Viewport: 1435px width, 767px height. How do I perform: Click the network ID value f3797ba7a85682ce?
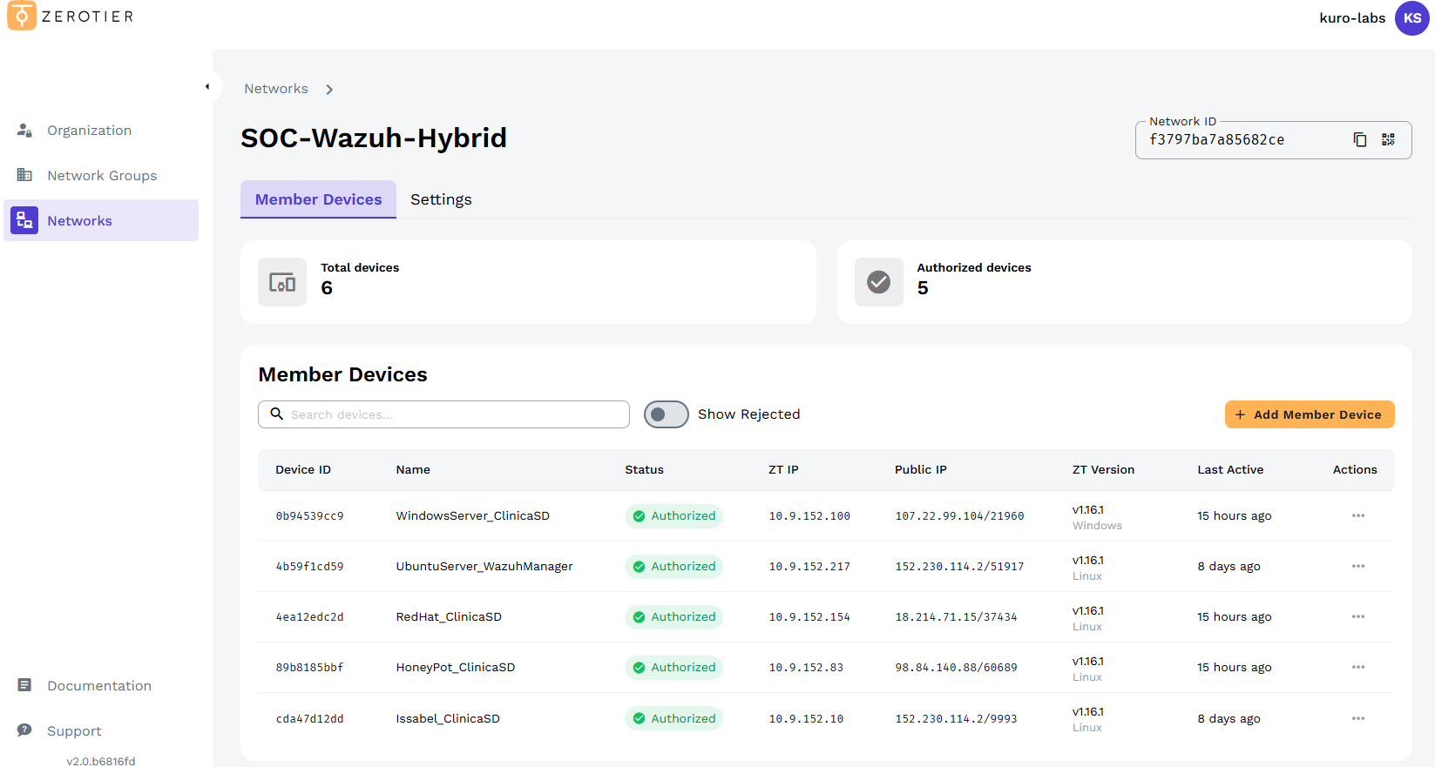pos(1216,139)
